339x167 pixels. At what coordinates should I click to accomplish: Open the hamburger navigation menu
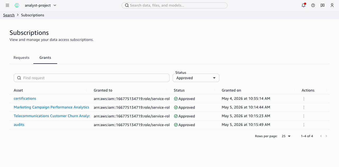coord(7,5)
